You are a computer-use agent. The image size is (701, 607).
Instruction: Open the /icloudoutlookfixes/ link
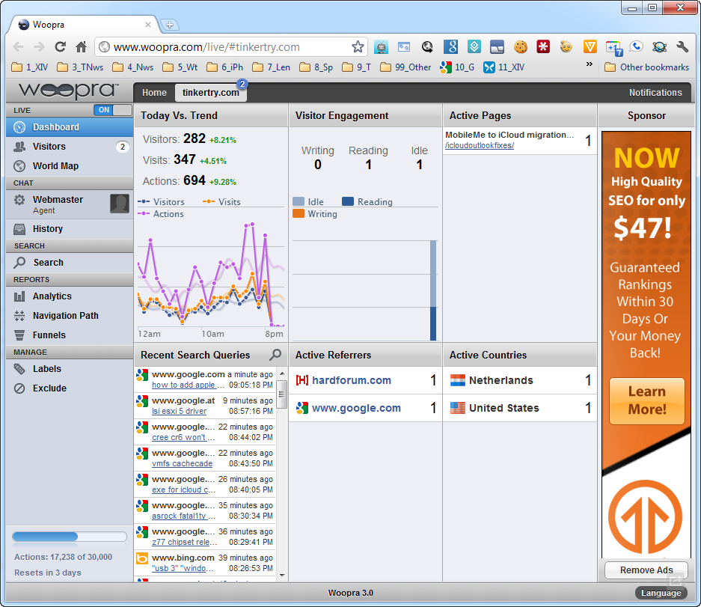480,145
